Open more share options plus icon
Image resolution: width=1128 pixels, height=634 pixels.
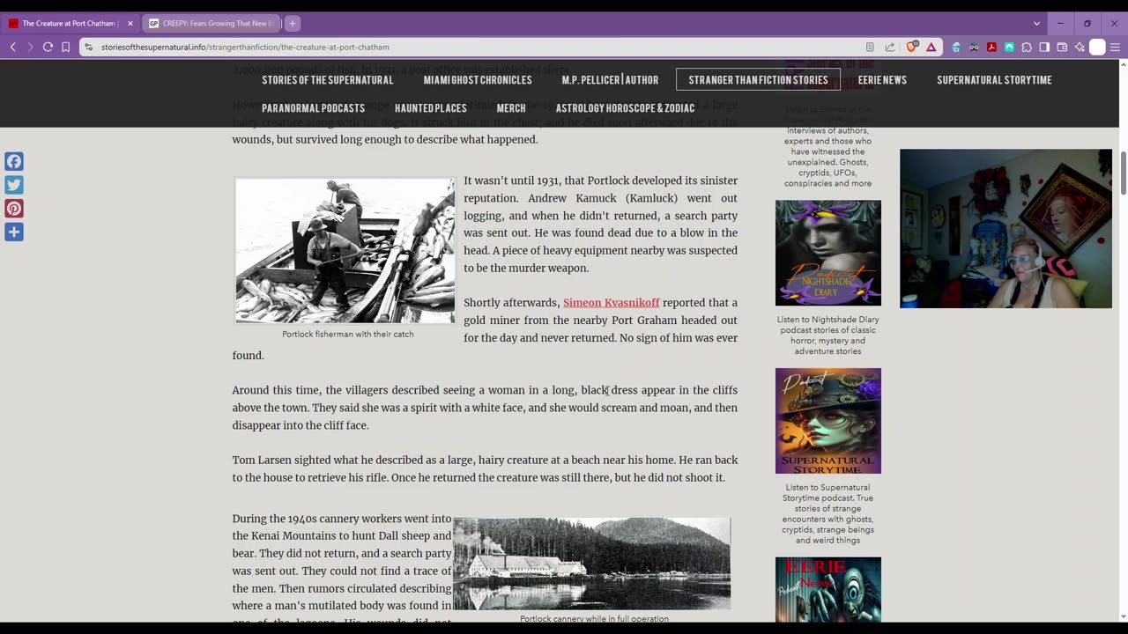(x=14, y=232)
